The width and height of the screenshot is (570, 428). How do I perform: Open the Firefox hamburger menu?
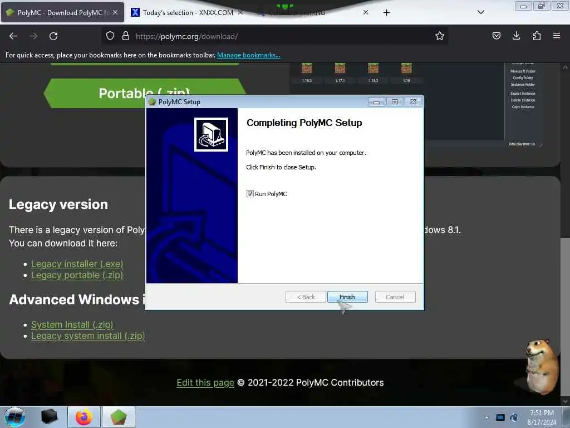557,36
